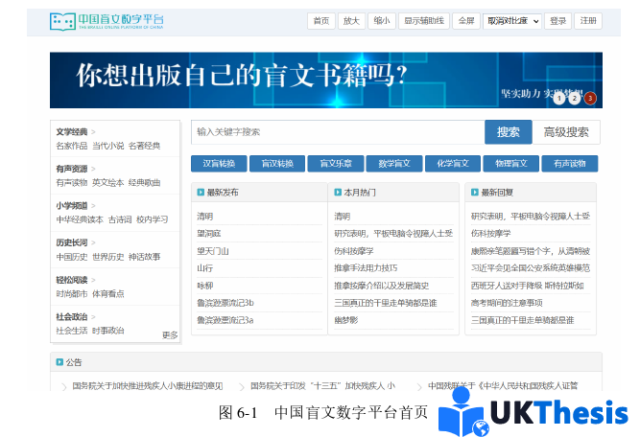Open 鲁滨逊漂流记3a in 最新发布
Viewport: 640px width, 437px height.
pos(225,320)
